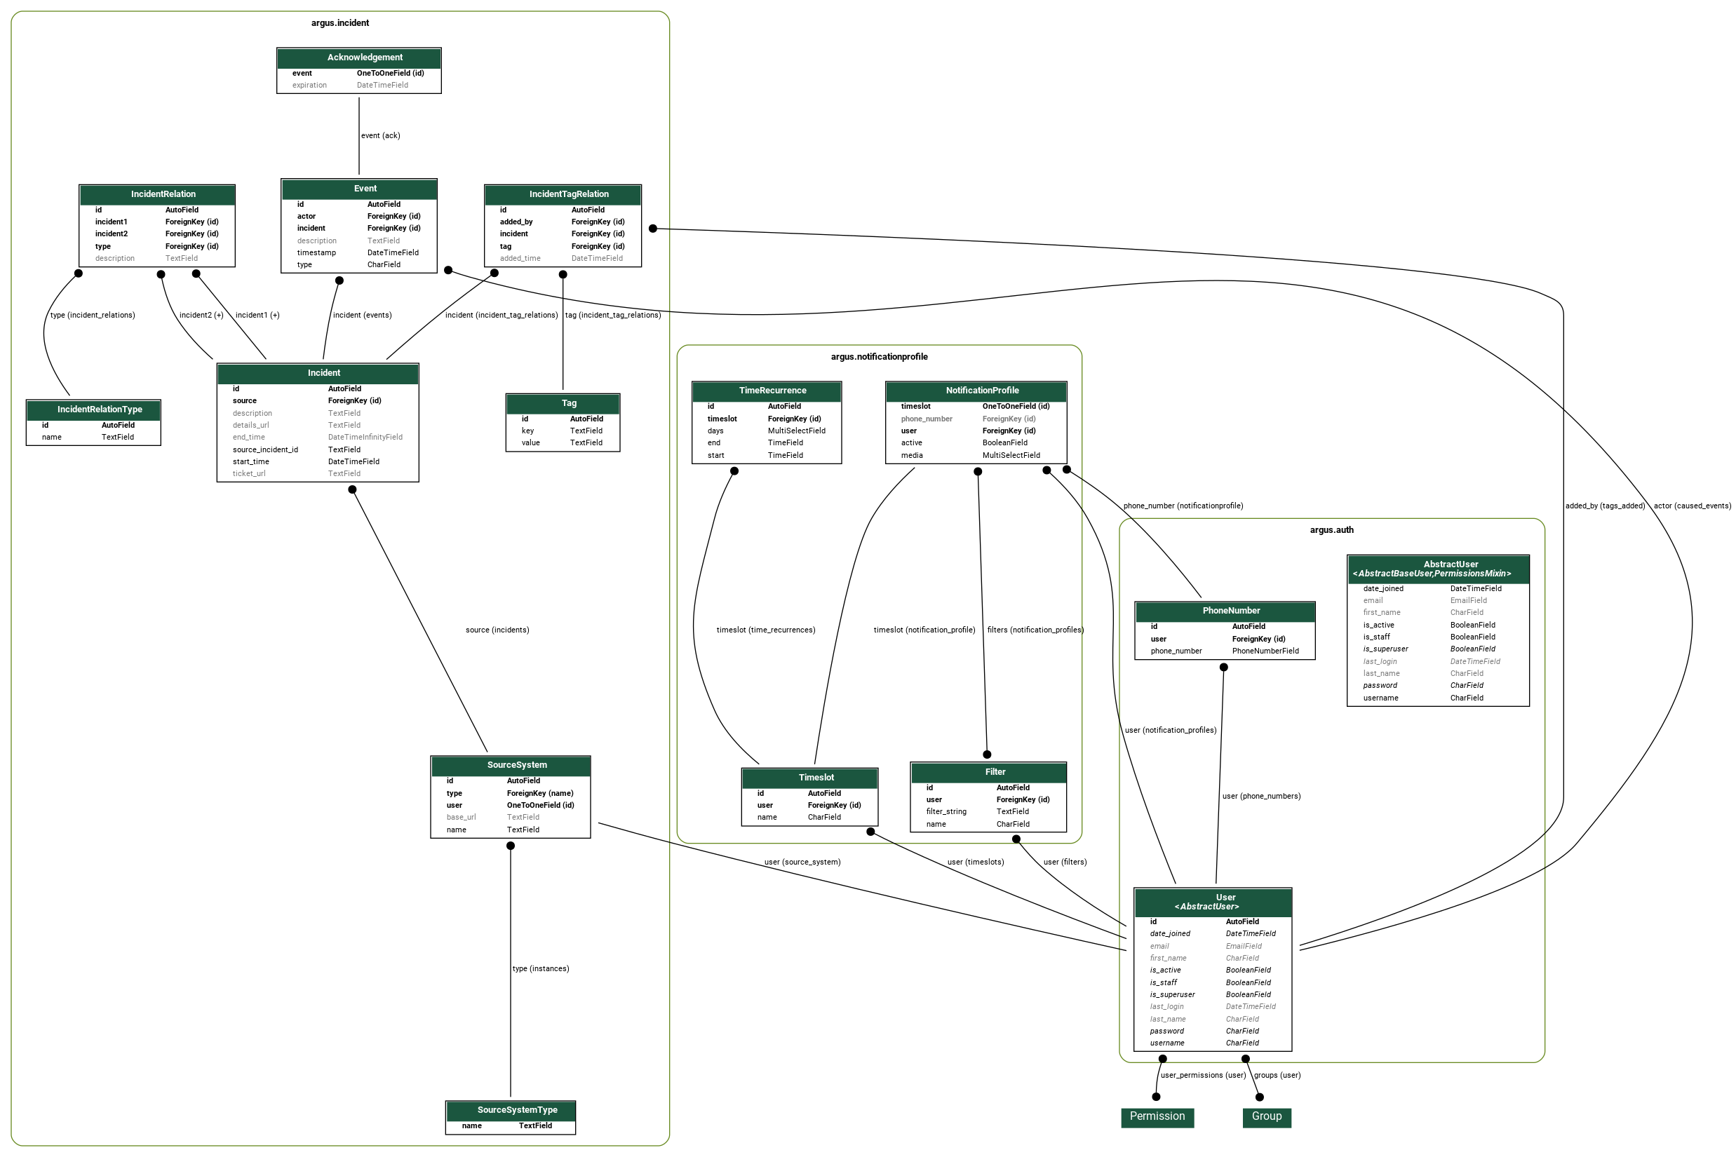This screenshot has height=1157, width=1736.
Task: Click the AbstractUser table header
Action: (1438, 569)
